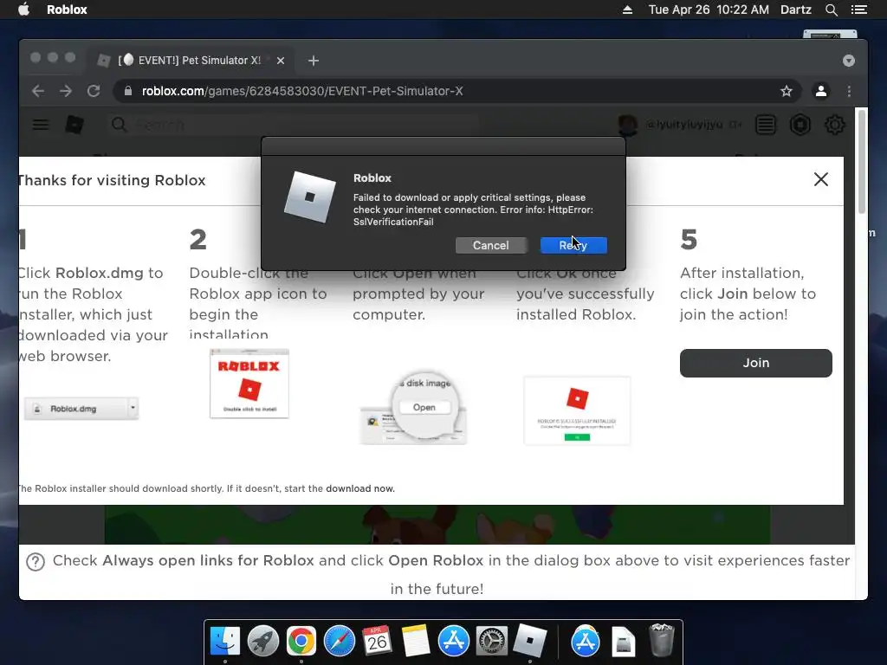This screenshot has width=887, height=665.
Task: Click the date and time in menu bar
Action: coord(709,10)
